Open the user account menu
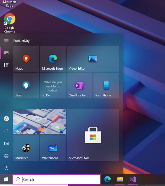Image resolution: width=165 pixels, height=186 pixels. click(x=6, y=119)
